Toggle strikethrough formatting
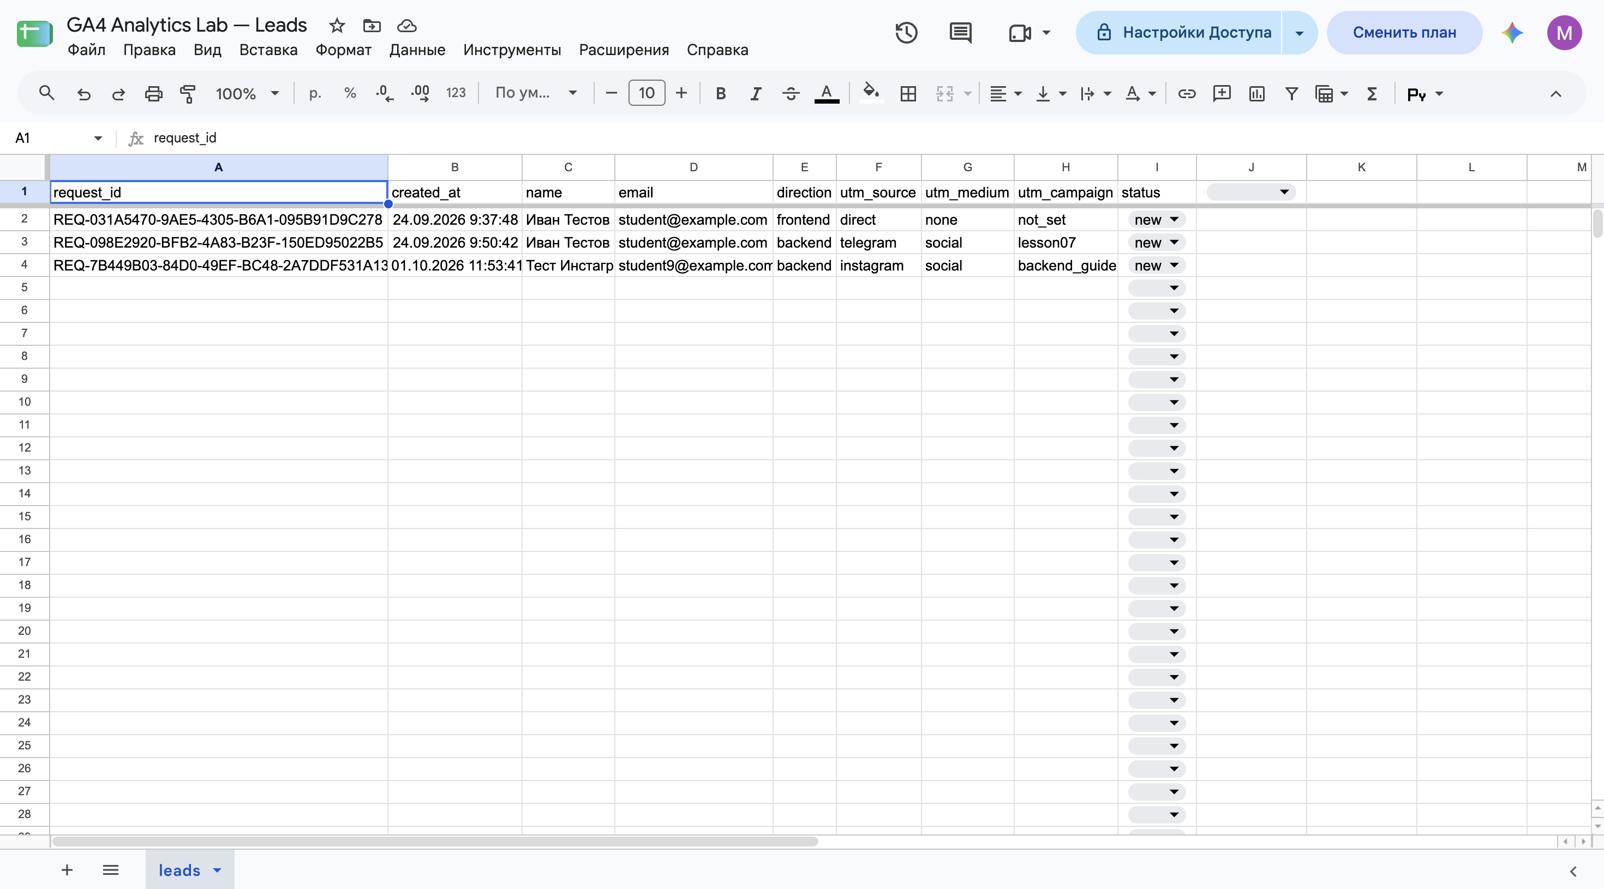The height and width of the screenshot is (889, 1604). coord(791,94)
